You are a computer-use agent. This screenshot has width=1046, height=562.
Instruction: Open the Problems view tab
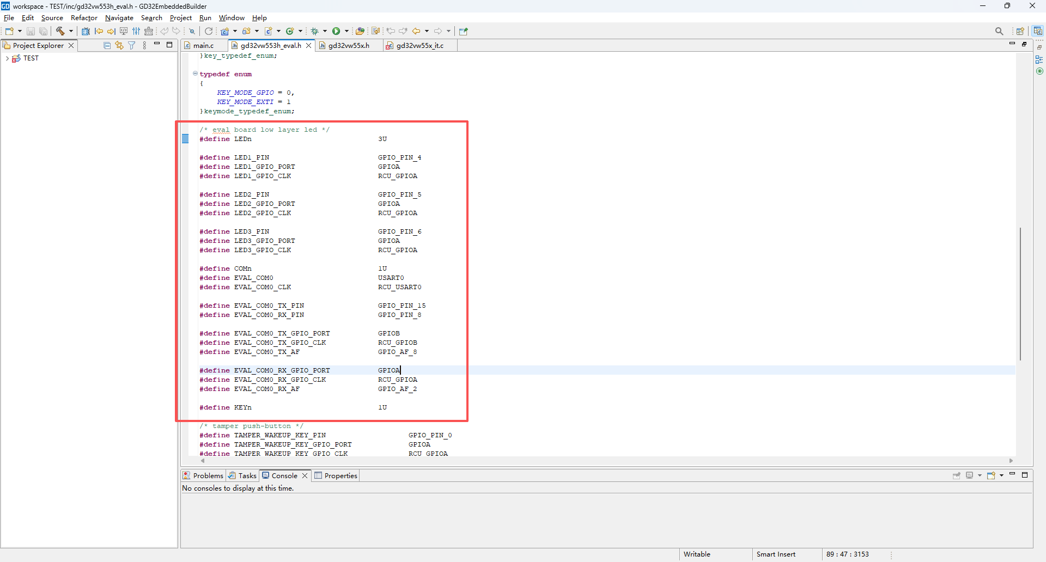click(x=203, y=475)
